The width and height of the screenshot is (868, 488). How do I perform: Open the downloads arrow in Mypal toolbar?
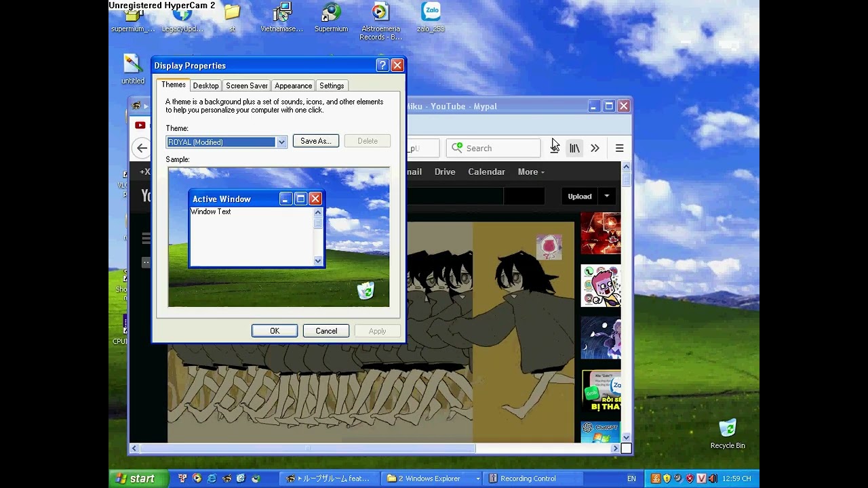pyautogui.click(x=555, y=148)
